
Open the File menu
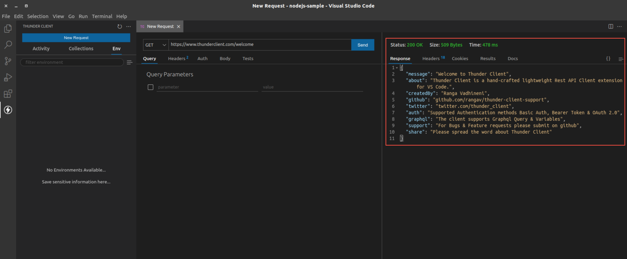(x=6, y=16)
